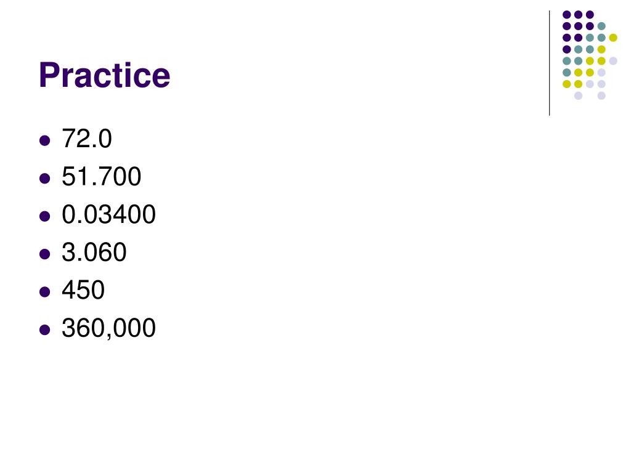Image resolution: width=631 pixels, height=473 pixels.
Task: Click the 0.03400 list entry
Action: pyautogui.click(x=108, y=214)
